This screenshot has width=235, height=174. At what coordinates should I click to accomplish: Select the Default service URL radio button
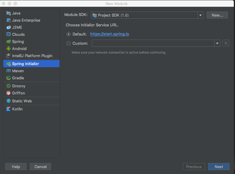[x=69, y=34]
